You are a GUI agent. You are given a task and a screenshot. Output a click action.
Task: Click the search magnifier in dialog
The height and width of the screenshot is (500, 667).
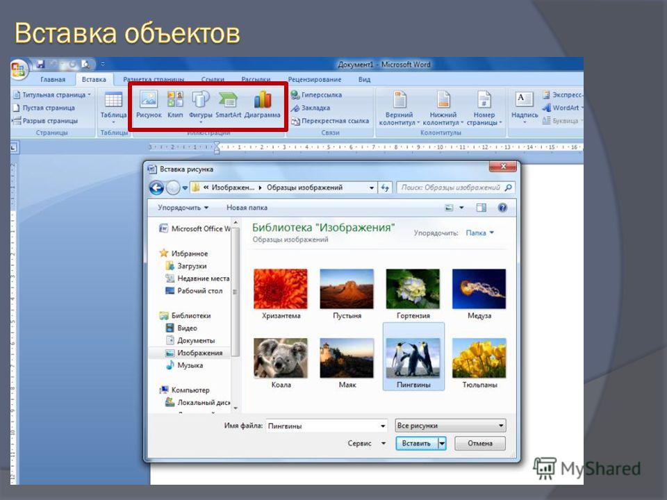508,187
